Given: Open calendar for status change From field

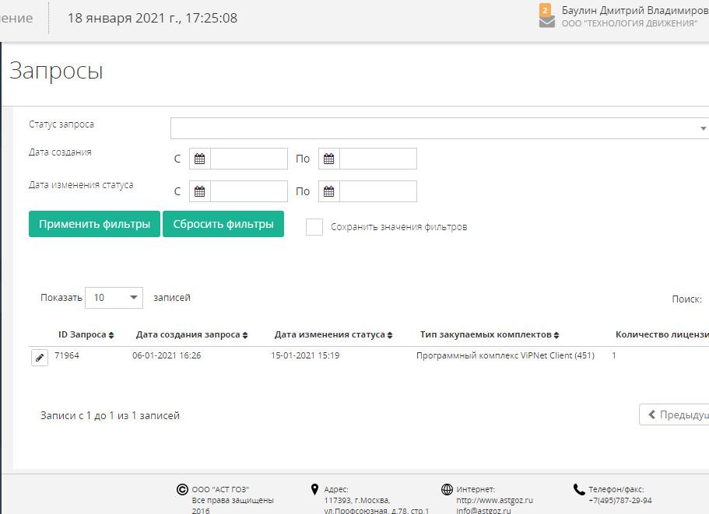Looking at the screenshot, I should [x=199, y=191].
